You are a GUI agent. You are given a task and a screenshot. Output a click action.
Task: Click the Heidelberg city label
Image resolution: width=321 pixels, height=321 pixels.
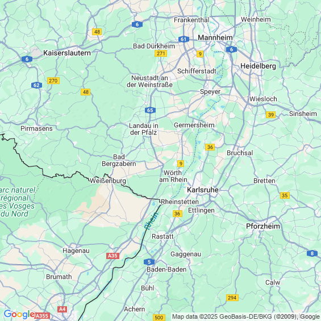coord(258,66)
